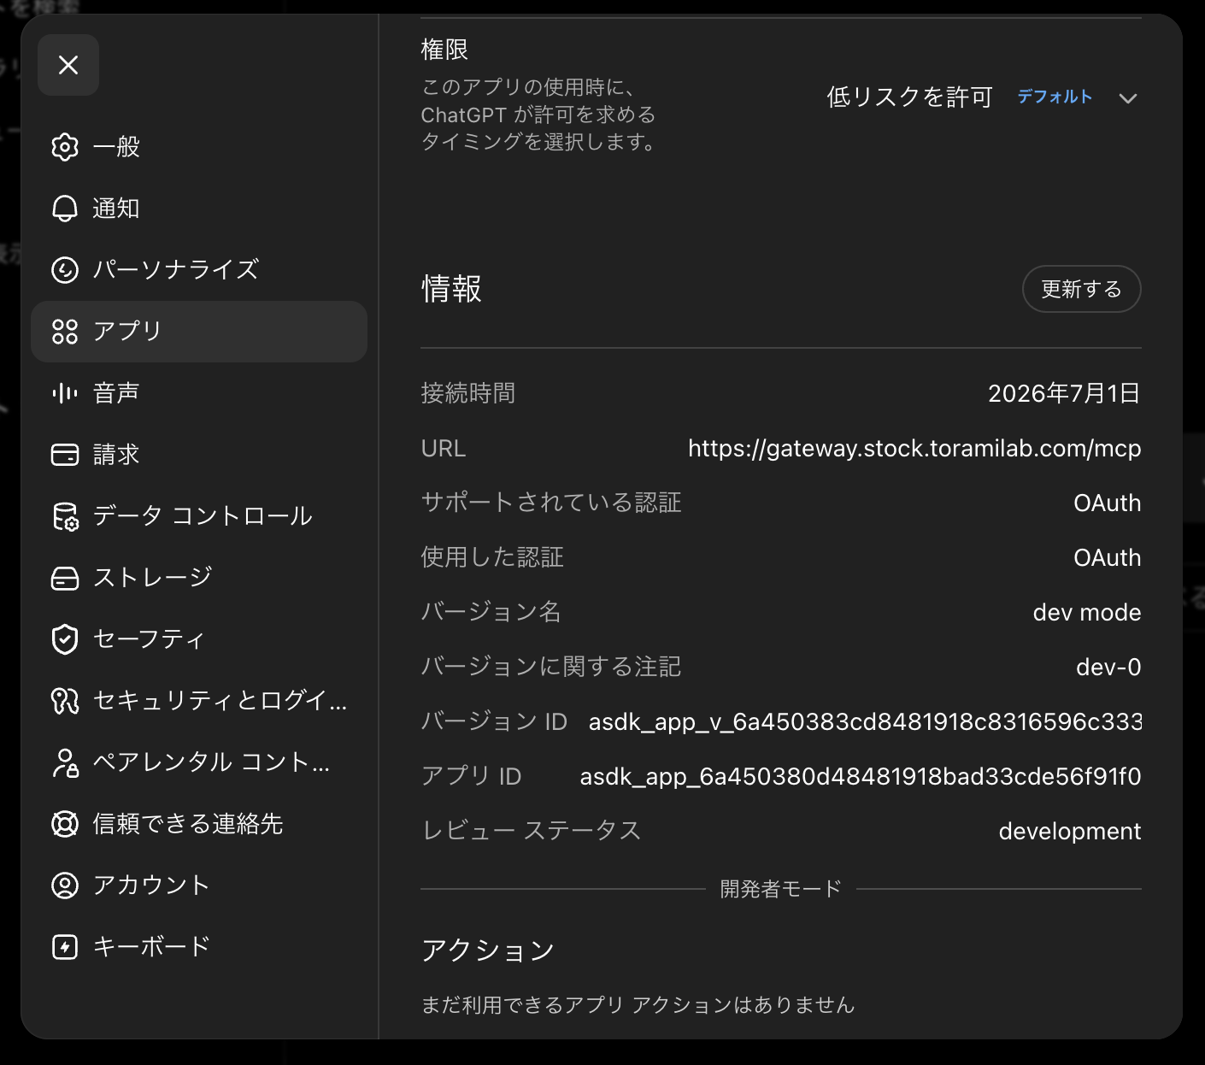Screen dimensions: 1205x1065
Task: Go to the 通知 settings section
Action: 199,209
